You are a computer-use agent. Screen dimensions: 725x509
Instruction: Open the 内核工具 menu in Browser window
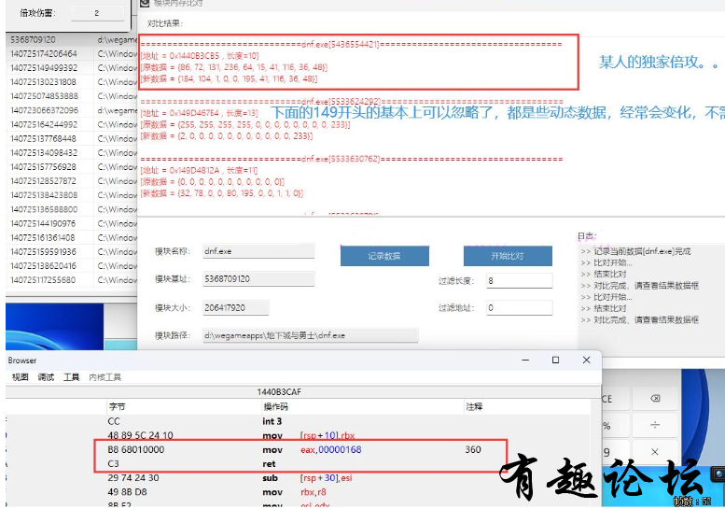(105, 377)
